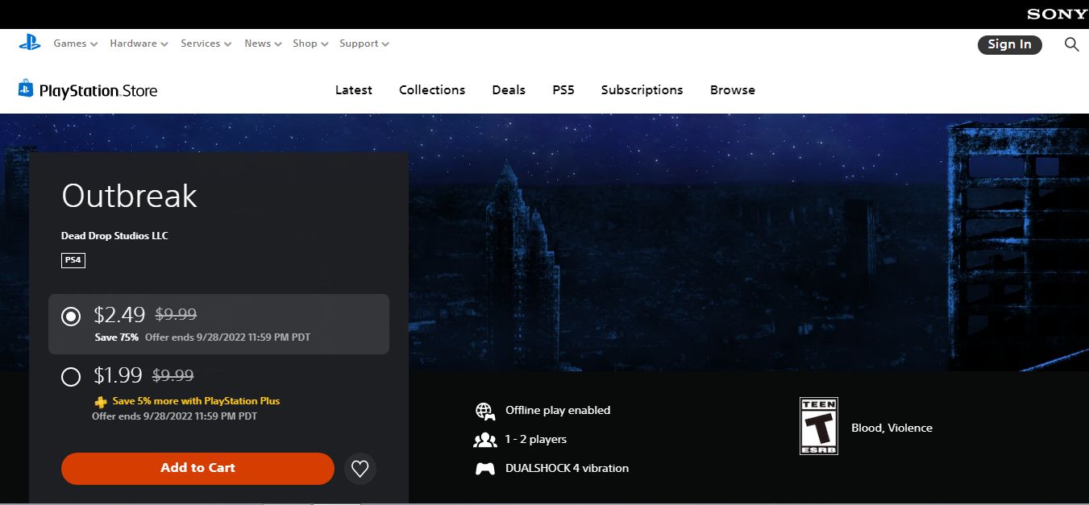Expand the Games dropdown menu
The height and width of the screenshot is (505, 1089).
click(76, 43)
